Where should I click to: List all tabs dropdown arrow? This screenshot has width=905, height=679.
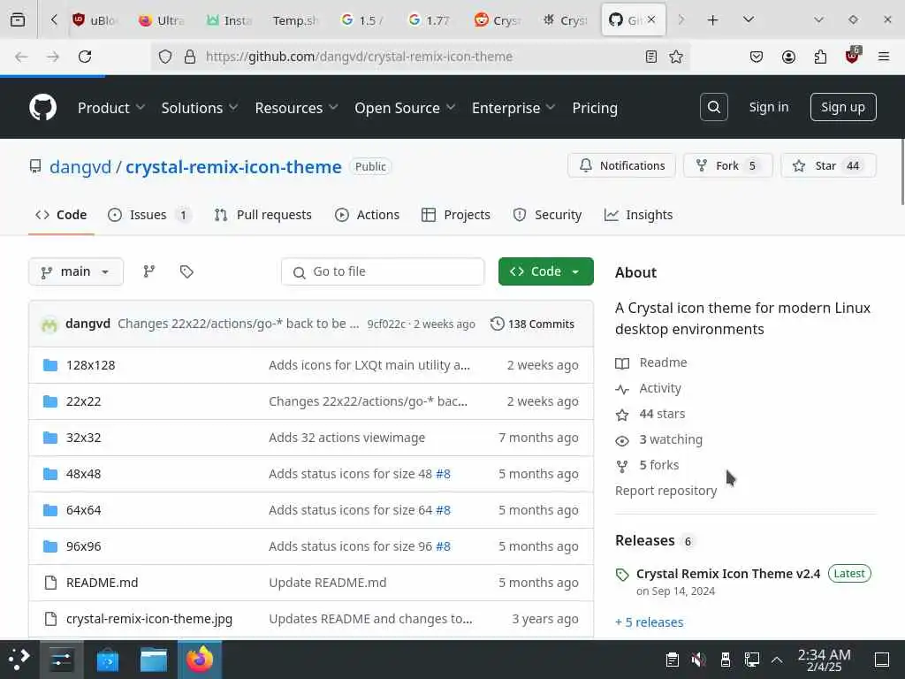(x=748, y=20)
